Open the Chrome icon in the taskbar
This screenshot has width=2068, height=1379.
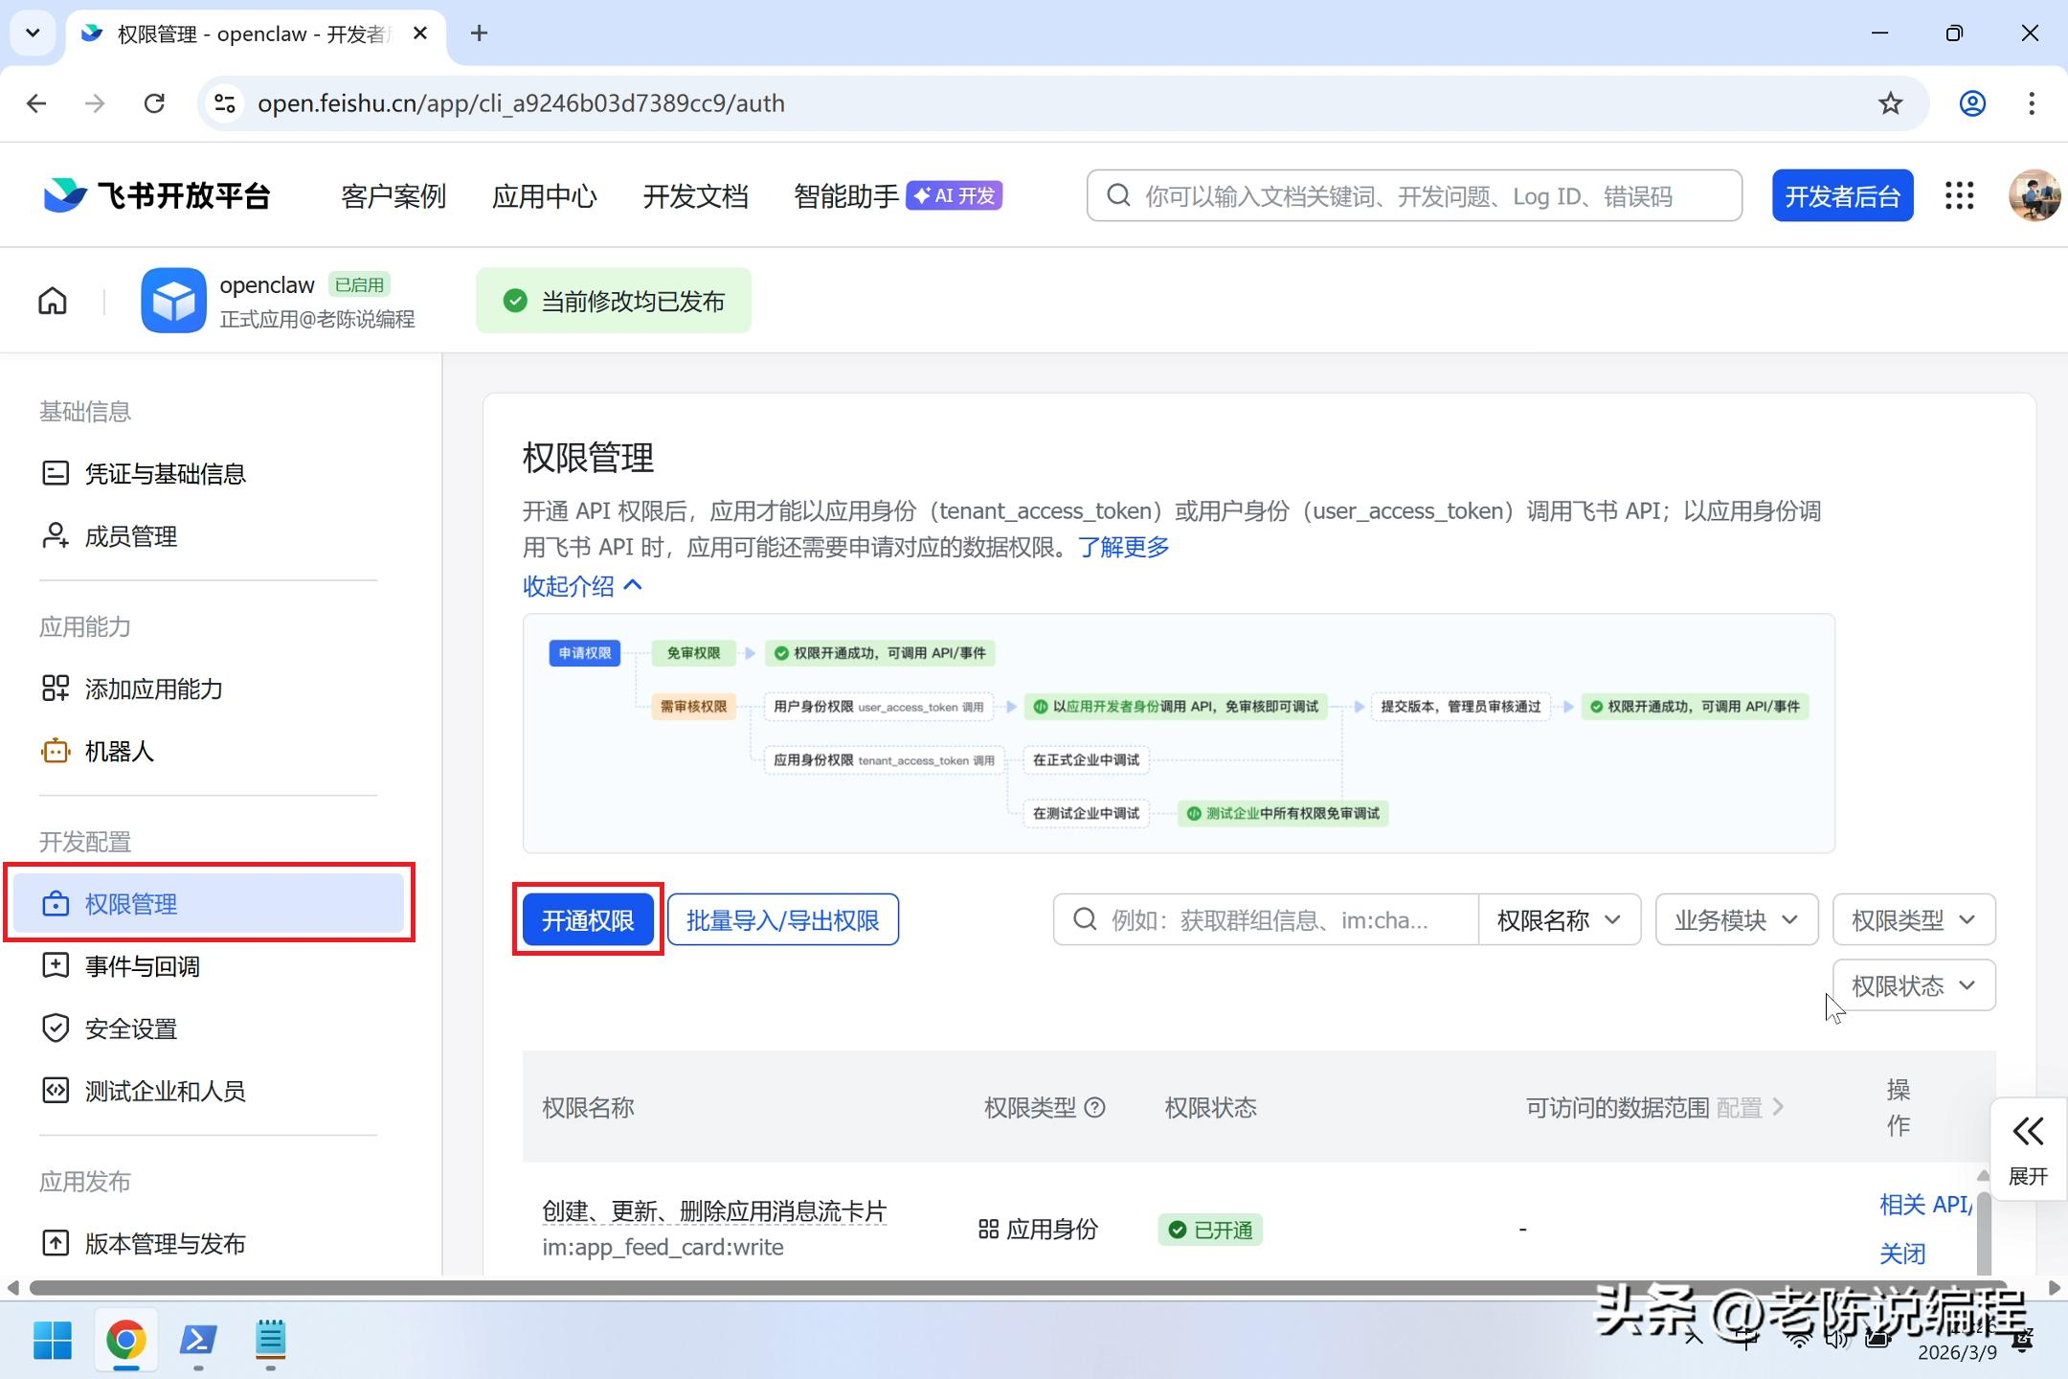[125, 1340]
